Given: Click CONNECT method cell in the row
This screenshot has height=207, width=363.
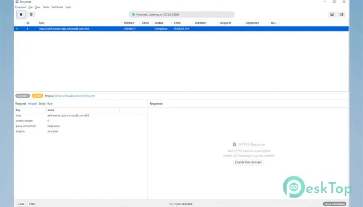Looking at the screenshot, I should (130, 29).
